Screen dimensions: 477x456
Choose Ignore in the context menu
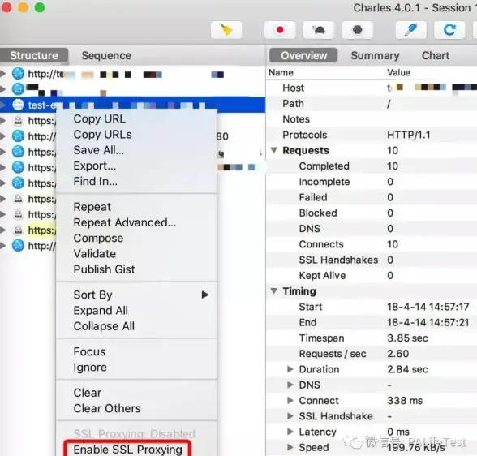(x=136, y=368)
